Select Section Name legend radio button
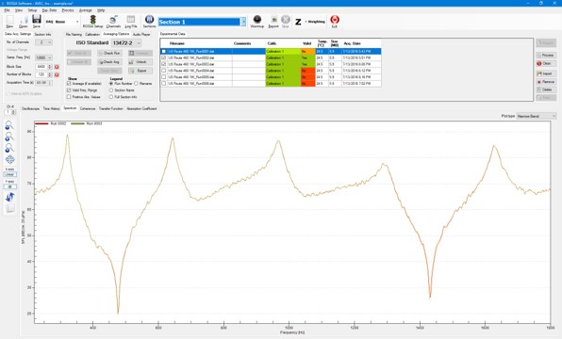 point(111,90)
